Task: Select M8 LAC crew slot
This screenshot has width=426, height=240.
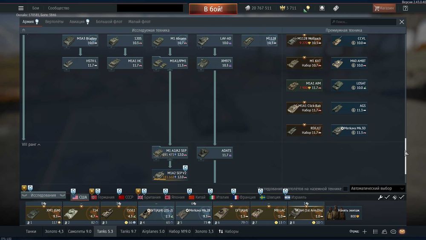Action: pos(269,214)
